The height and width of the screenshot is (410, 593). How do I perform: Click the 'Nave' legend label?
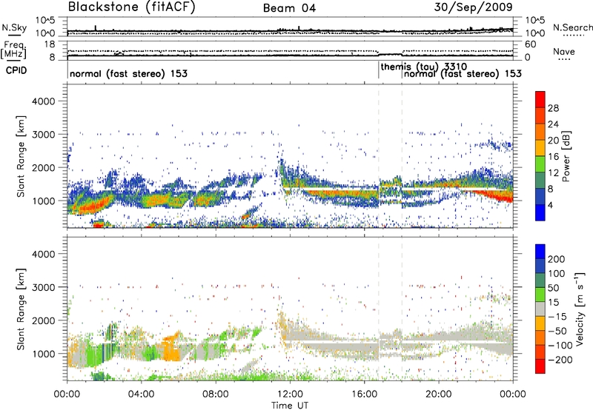point(564,51)
